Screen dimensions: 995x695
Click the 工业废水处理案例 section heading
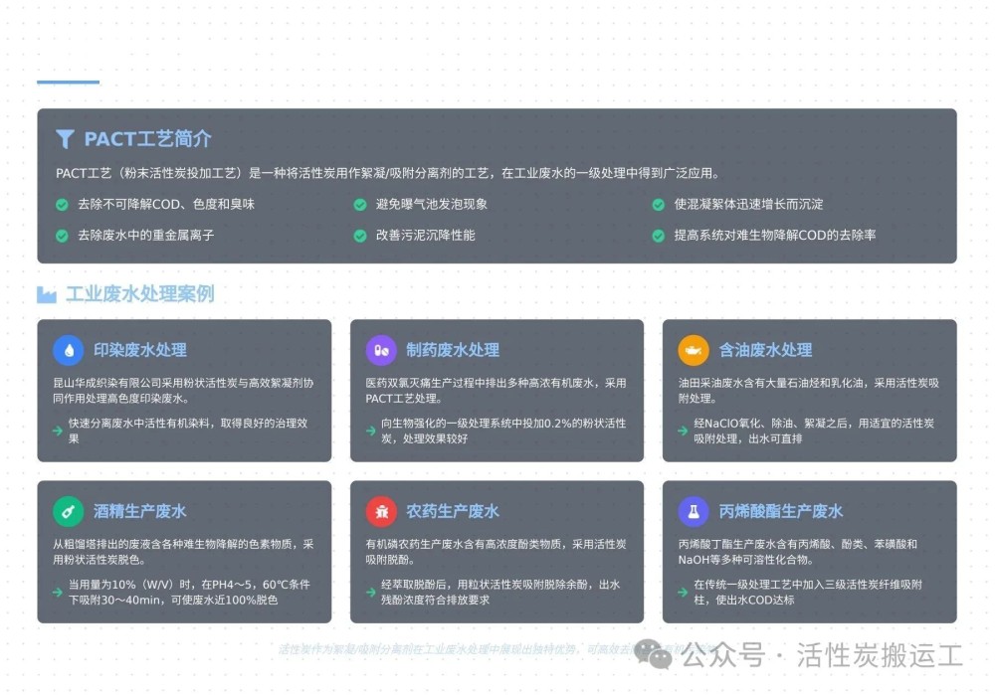(139, 294)
